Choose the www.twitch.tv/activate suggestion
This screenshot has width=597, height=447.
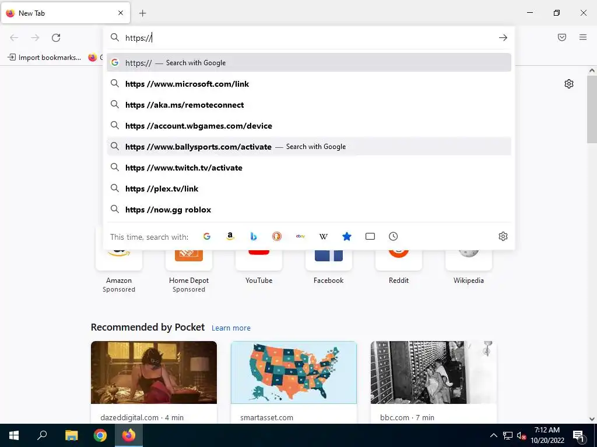309,168
